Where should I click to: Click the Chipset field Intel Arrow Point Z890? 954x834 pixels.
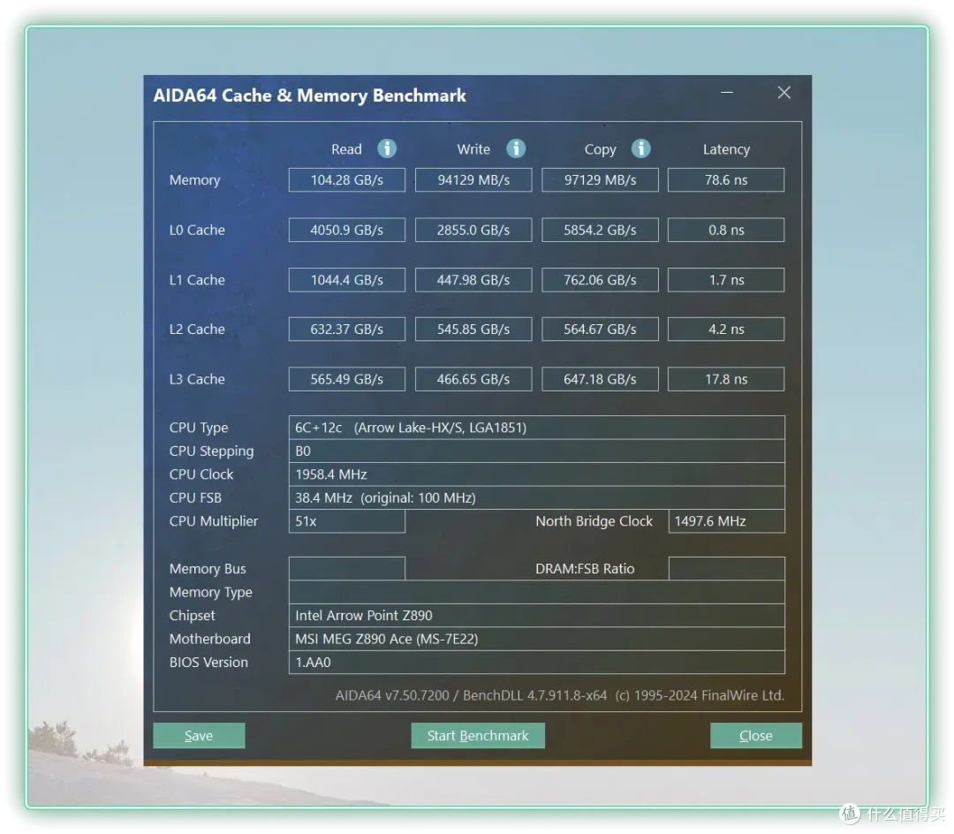pos(537,616)
